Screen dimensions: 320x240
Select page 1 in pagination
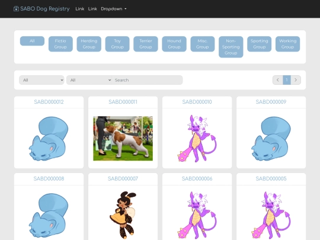point(287,80)
